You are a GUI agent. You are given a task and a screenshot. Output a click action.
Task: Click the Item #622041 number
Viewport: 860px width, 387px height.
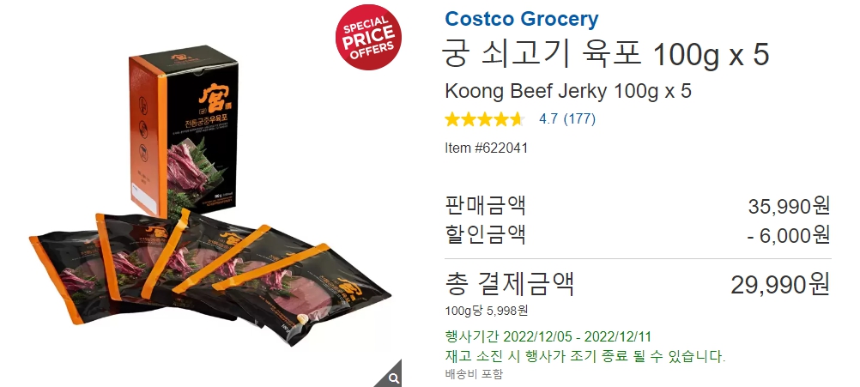486,148
